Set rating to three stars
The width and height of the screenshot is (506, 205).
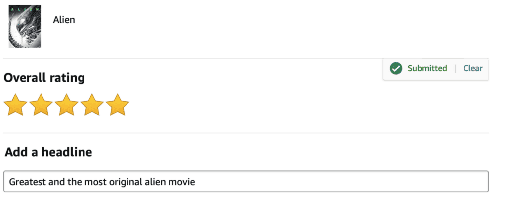tap(66, 105)
